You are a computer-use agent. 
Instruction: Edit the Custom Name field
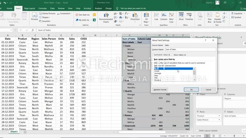(191, 49)
